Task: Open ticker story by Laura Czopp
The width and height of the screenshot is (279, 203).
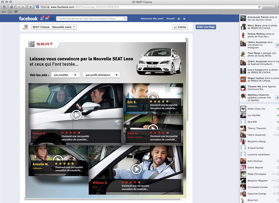Action: [x=259, y=71]
